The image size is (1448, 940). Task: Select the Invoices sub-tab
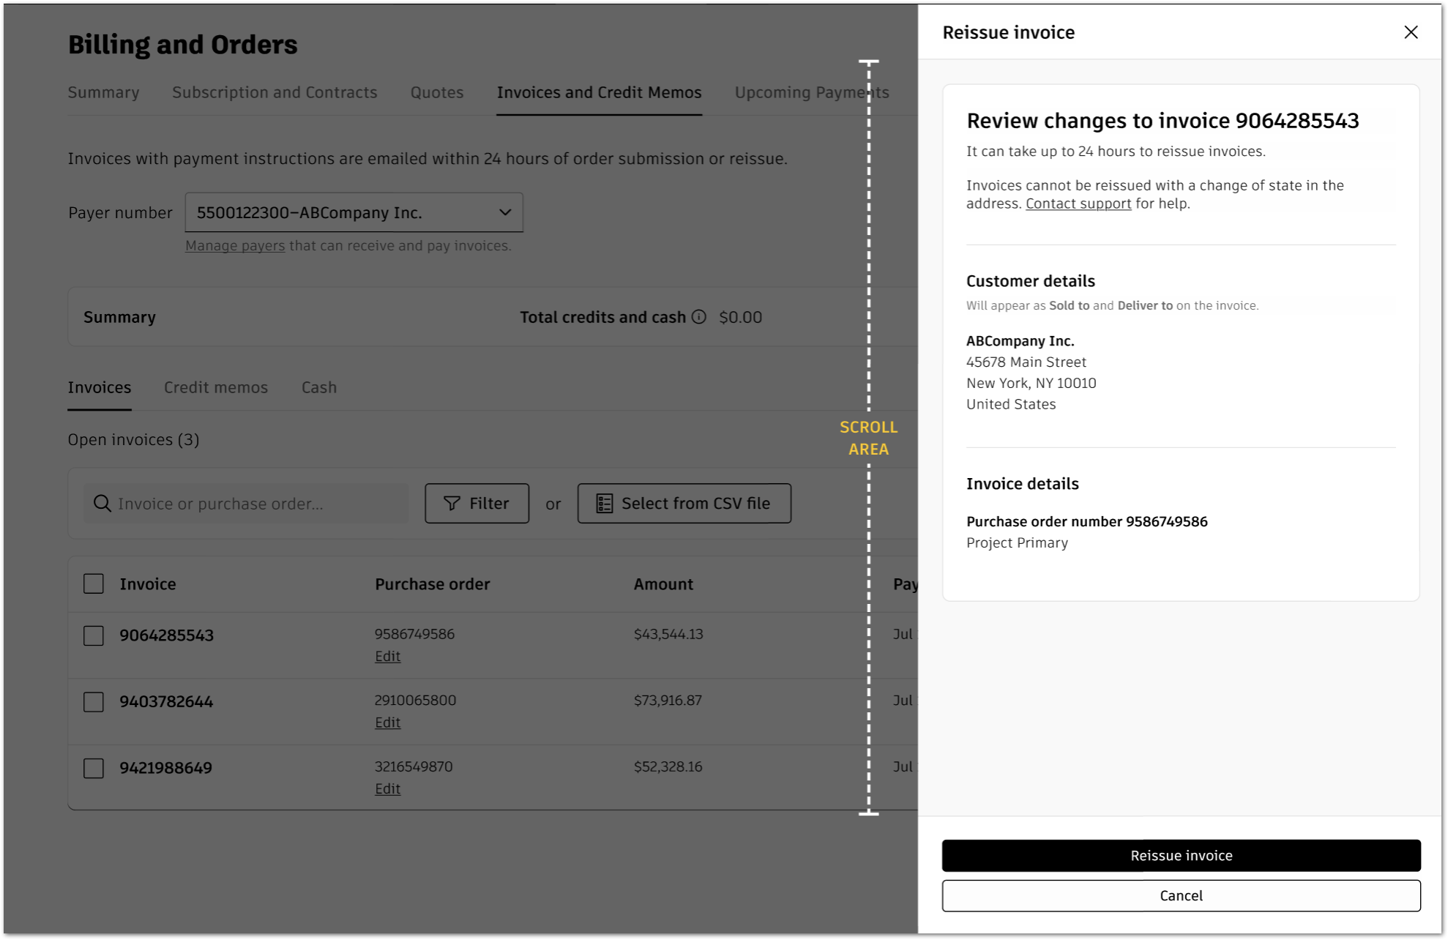pyautogui.click(x=100, y=387)
